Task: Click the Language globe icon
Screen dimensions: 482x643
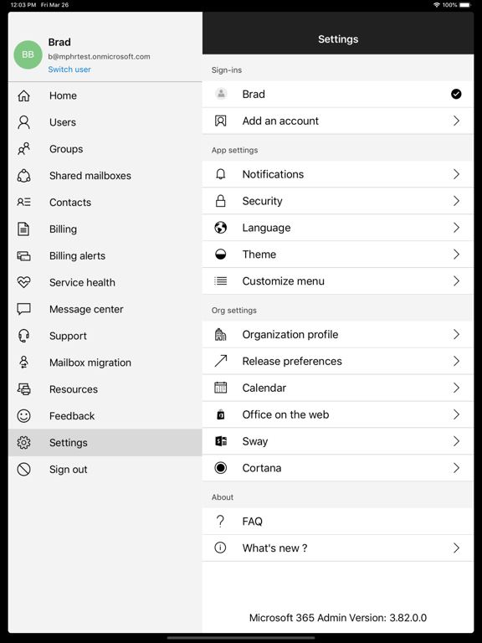Action: [221, 228]
